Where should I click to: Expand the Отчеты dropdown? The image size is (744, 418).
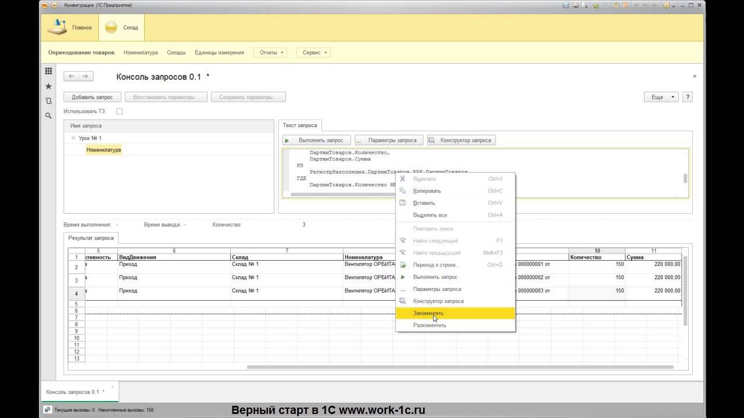[x=270, y=52]
